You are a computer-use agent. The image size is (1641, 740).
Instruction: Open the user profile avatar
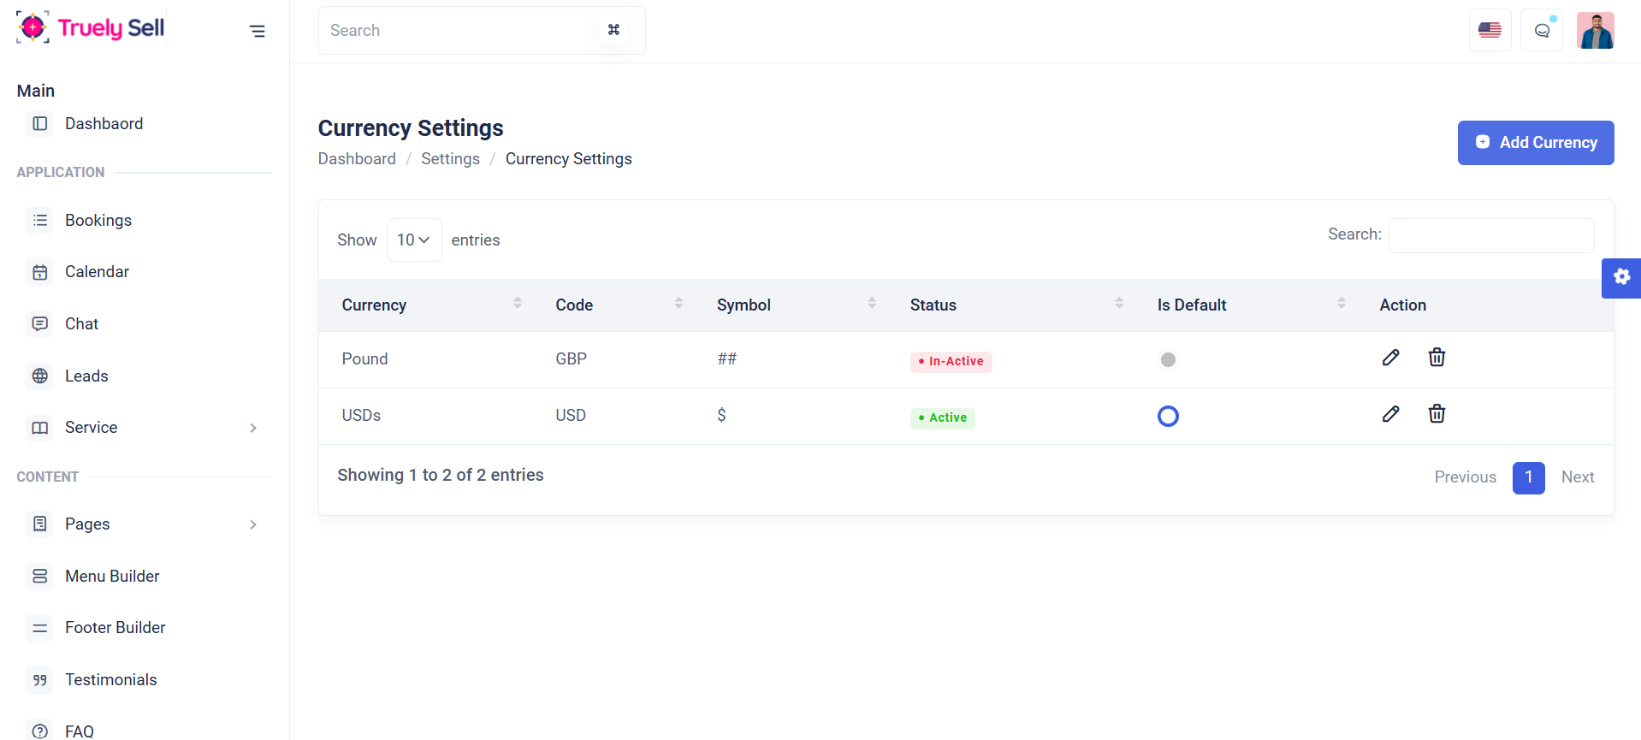1595,31
